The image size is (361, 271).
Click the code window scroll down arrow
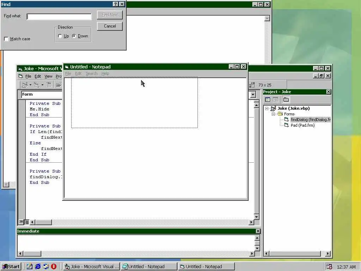coord(256,217)
